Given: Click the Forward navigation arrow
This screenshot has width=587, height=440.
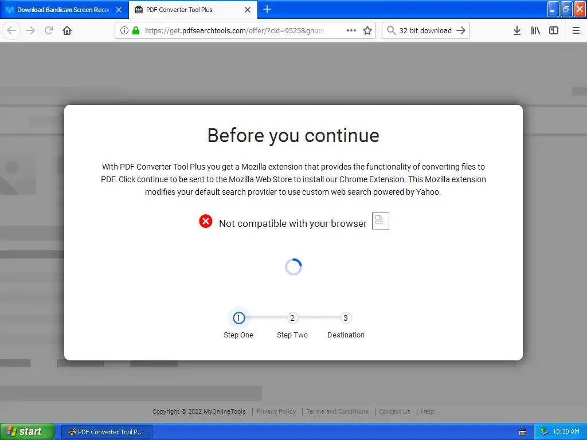Looking at the screenshot, I should 30,31.
